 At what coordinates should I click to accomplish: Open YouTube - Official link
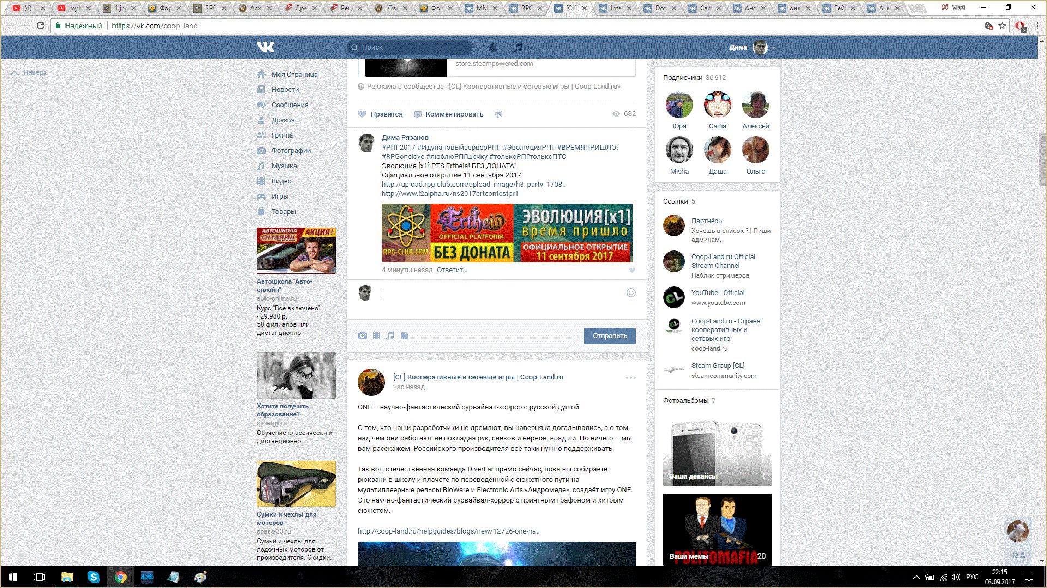point(718,293)
